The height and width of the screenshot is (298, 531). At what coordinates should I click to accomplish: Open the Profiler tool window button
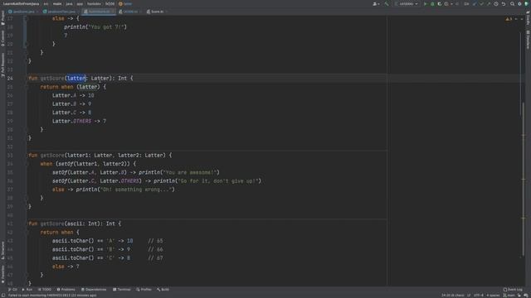(144, 290)
